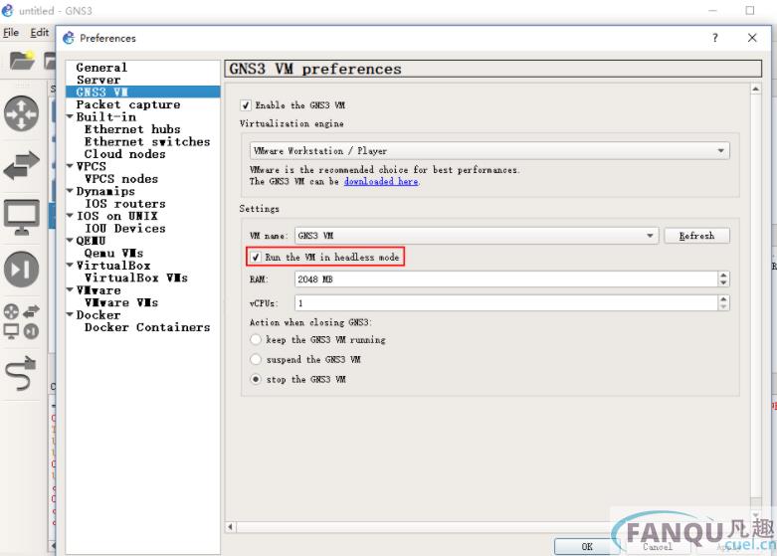The width and height of the screenshot is (777, 556).
Task: Browse routers device icon in sidebar
Action: (21, 113)
